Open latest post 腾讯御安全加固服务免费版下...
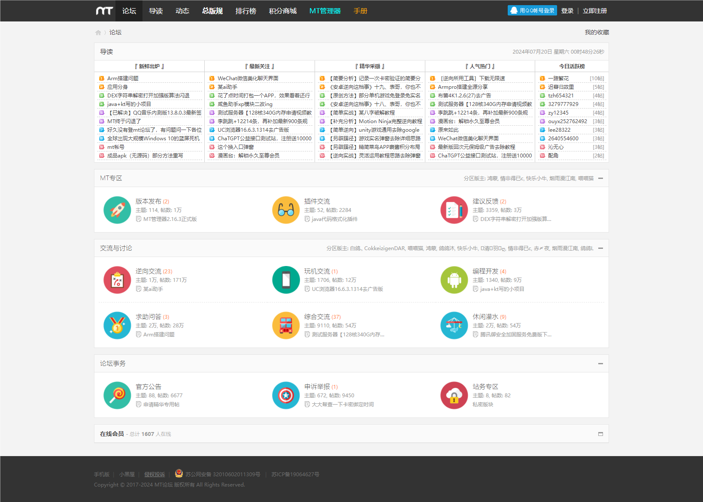This screenshot has width=703, height=502. 516,334
